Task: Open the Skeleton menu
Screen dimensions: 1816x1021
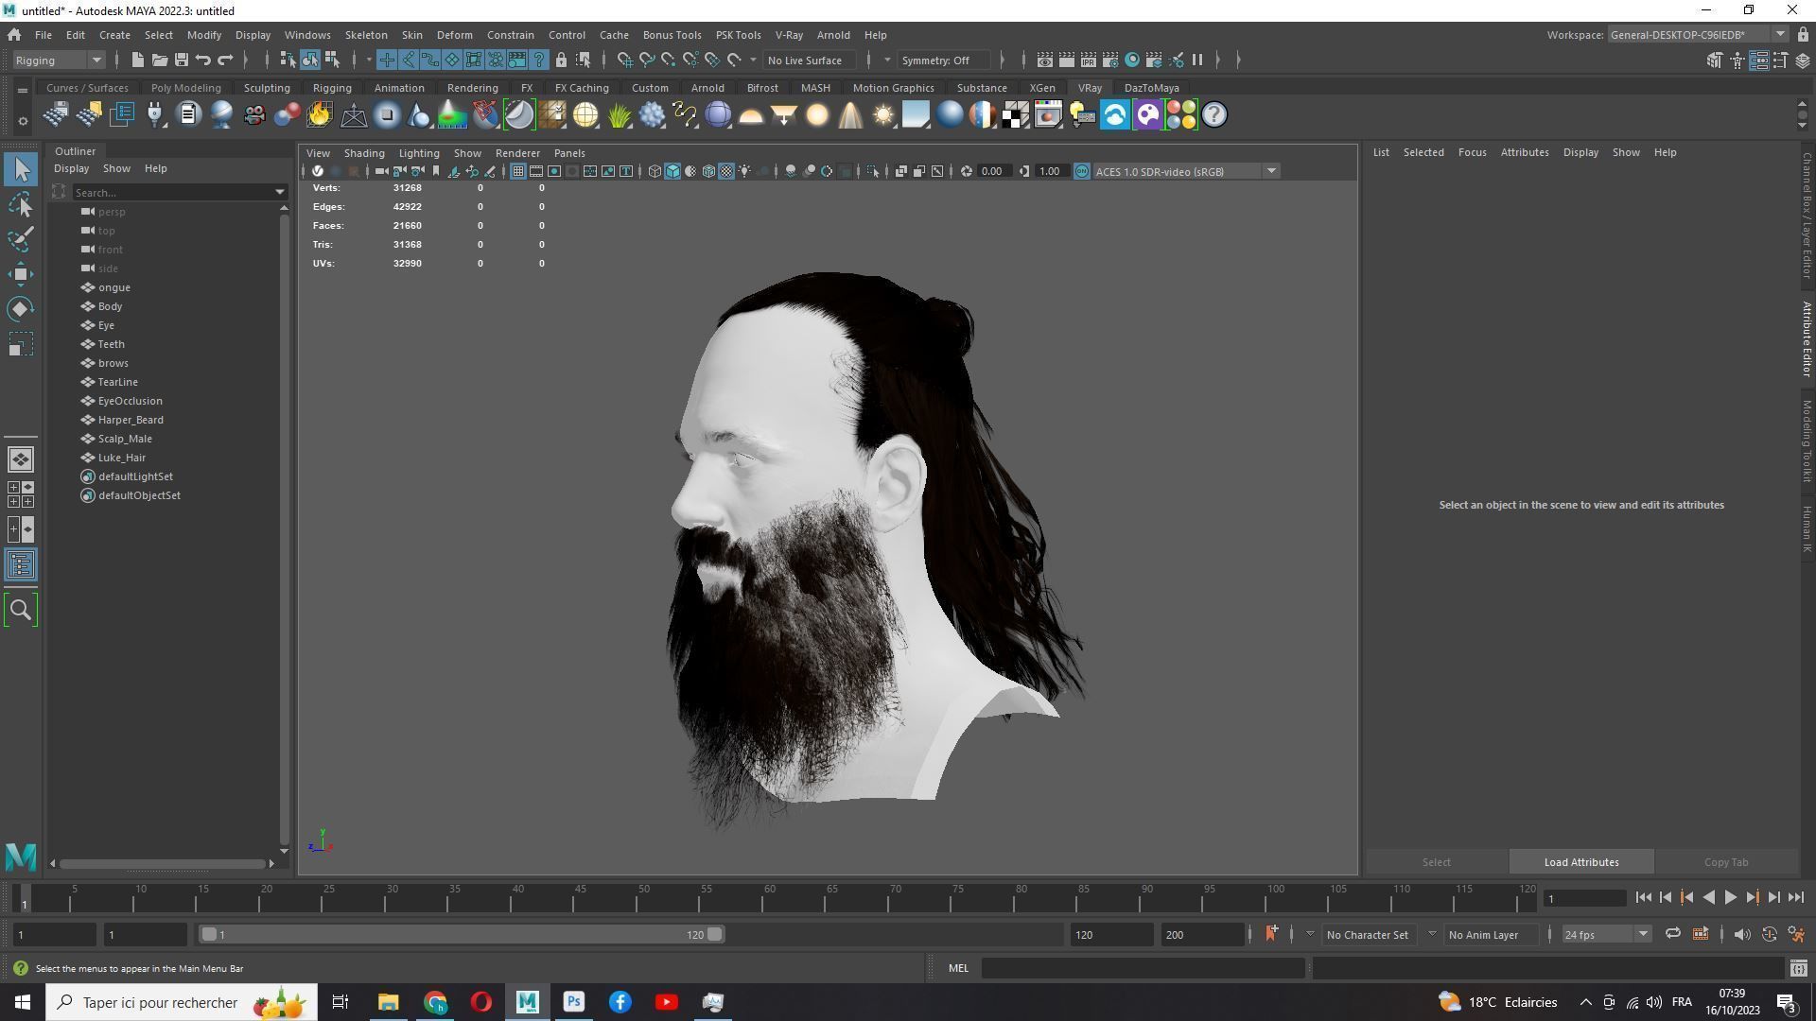Action: [366, 34]
